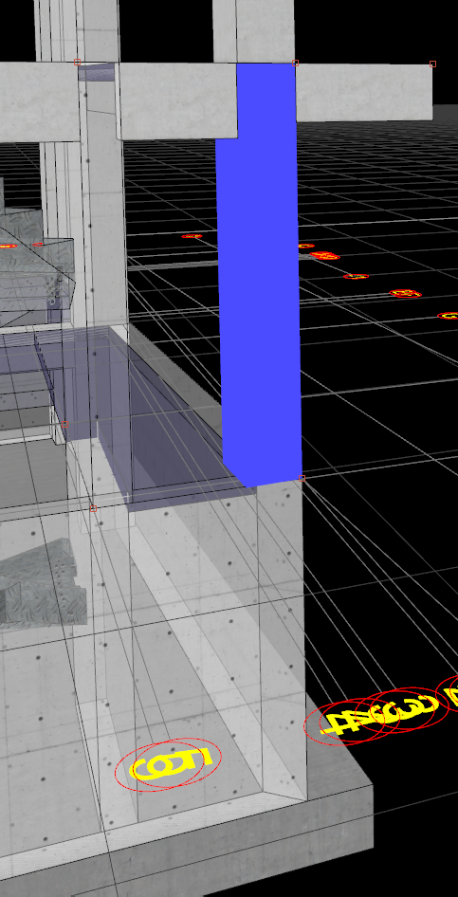Select the concrete beam right of the blue face

point(364,92)
